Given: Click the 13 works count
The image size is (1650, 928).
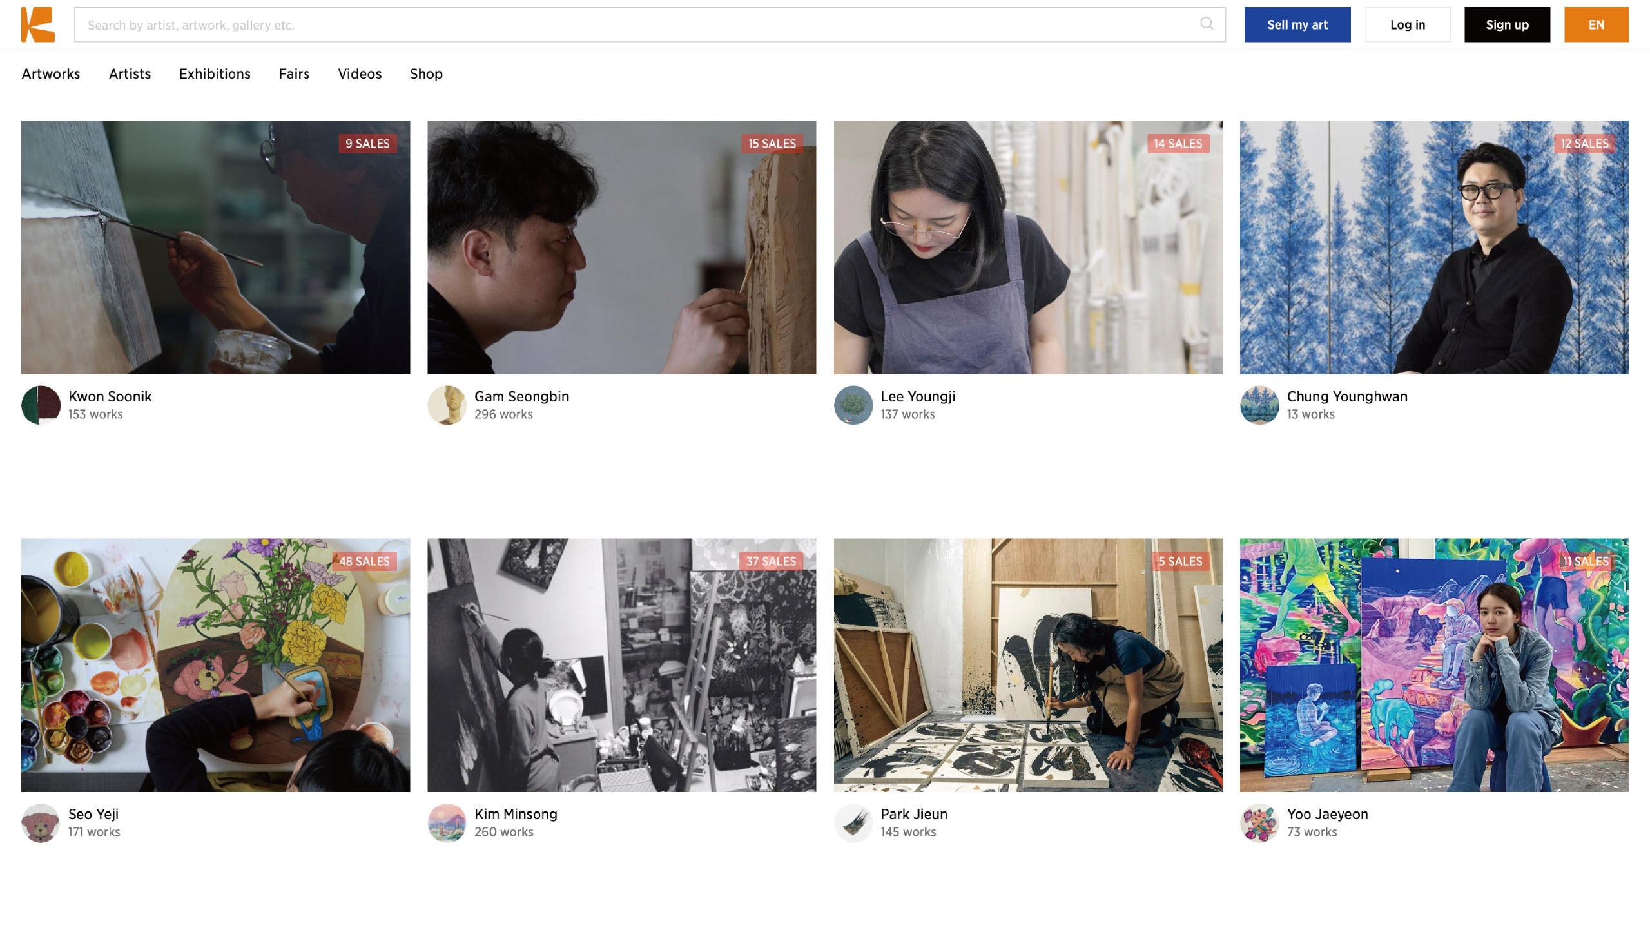Looking at the screenshot, I should click(x=1310, y=414).
